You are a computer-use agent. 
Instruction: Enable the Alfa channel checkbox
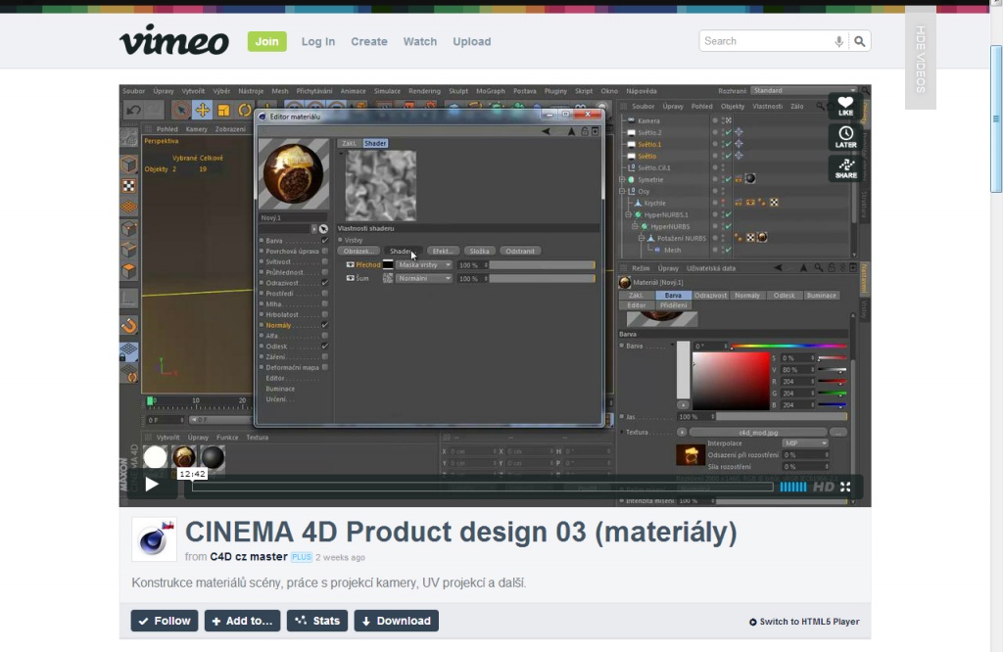tap(325, 336)
